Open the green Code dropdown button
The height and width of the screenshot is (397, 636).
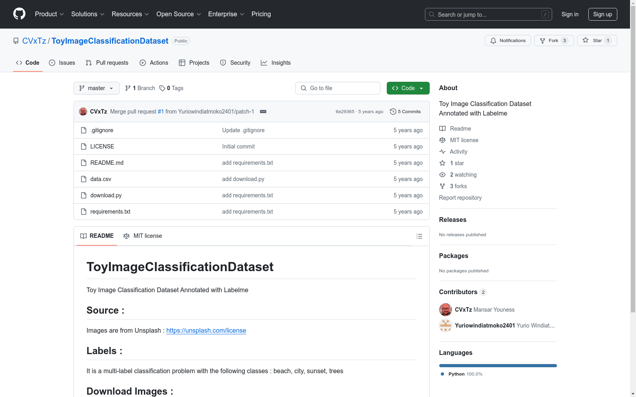(x=408, y=88)
